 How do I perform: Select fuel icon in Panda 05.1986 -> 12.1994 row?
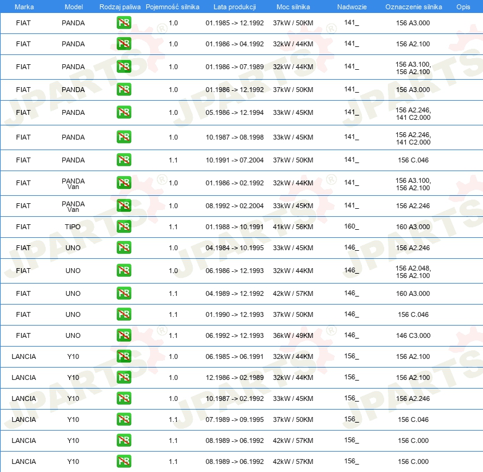pyautogui.click(x=124, y=112)
